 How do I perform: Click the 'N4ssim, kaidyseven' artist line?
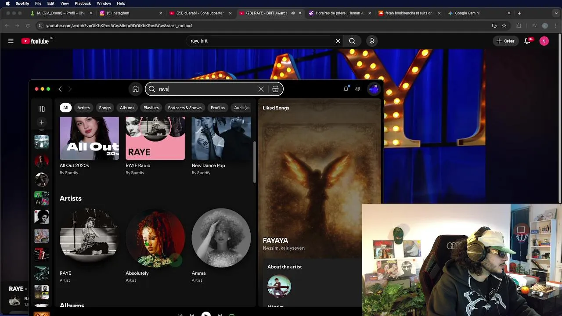tap(284, 248)
